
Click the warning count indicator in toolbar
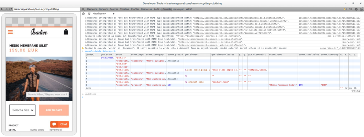click(x=346, y=9)
